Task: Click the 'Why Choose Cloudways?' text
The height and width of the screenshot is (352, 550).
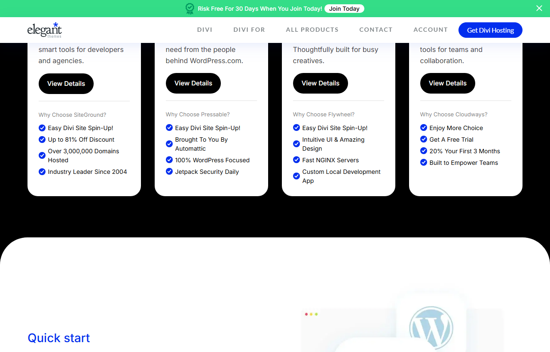Action: click(454, 115)
